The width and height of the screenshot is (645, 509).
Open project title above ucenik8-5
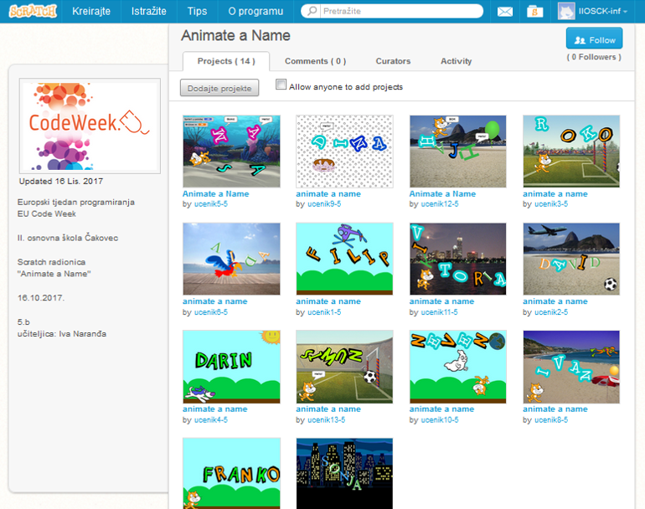pyautogui.click(x=555, y=409)
